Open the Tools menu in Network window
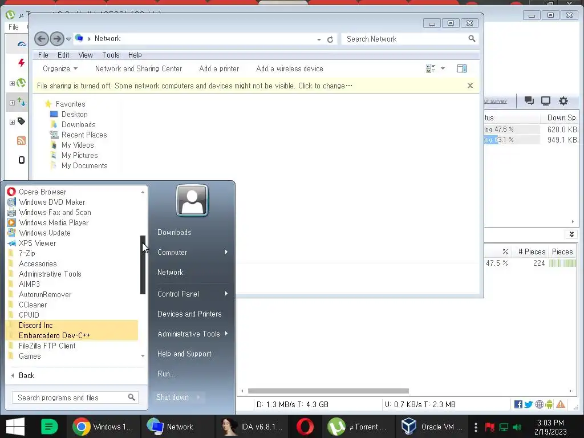The image size is (584, 438). coord(111,55)
